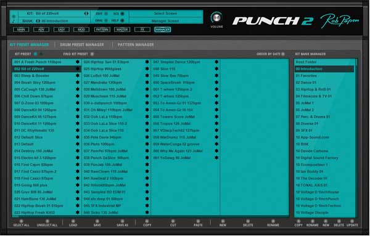Click the star for 058 WarDrums 115 JoMal
The height and width of the screenshot is (236, 370).
pyautogui.click(x=216, y=137)
